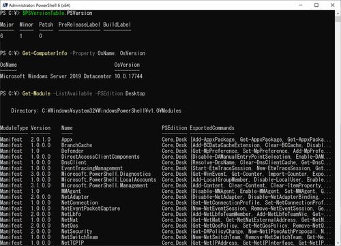Click version 3.1.0.0 in Management row
This screenshot has height=246, width=341.
pyautogui.click(x=41, y=185)
